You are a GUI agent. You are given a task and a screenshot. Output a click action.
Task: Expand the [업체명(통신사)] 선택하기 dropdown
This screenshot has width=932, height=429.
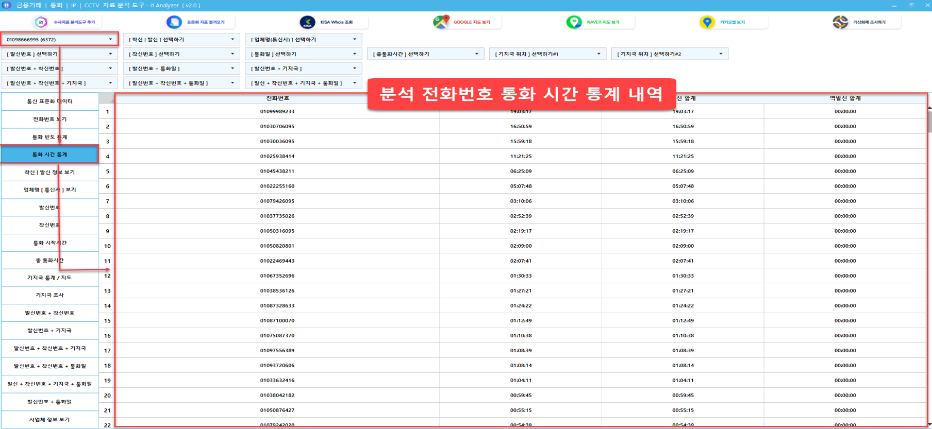coord(355,39)
